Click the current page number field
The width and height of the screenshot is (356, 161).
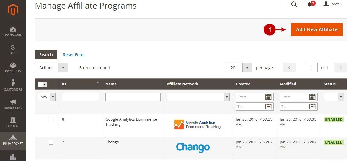pos(311,68)
